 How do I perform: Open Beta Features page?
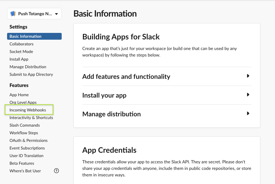(x=22, y=163)
